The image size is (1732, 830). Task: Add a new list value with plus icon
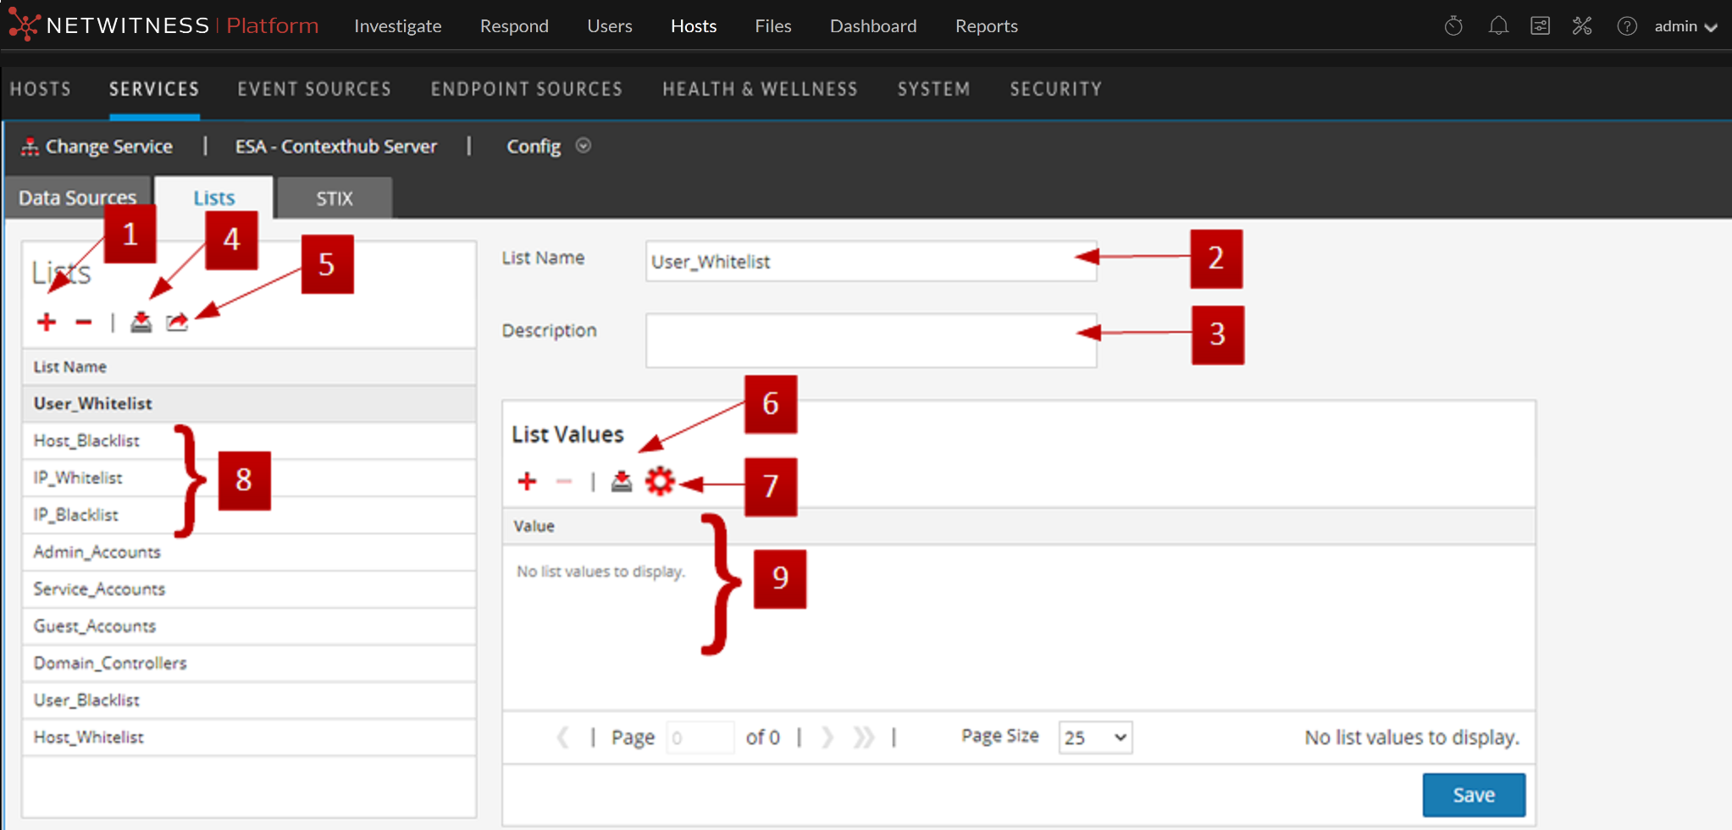(x=527, y=481)
